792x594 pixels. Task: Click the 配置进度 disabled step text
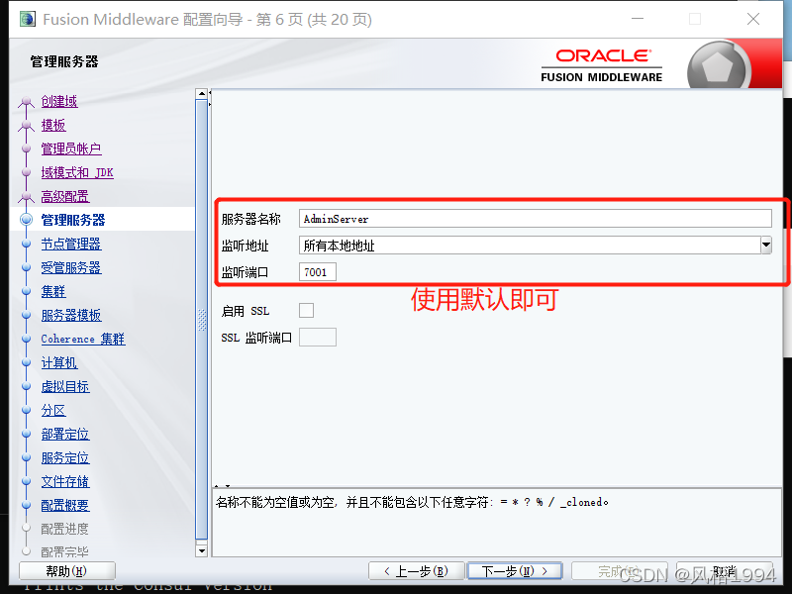pos(65,529)
